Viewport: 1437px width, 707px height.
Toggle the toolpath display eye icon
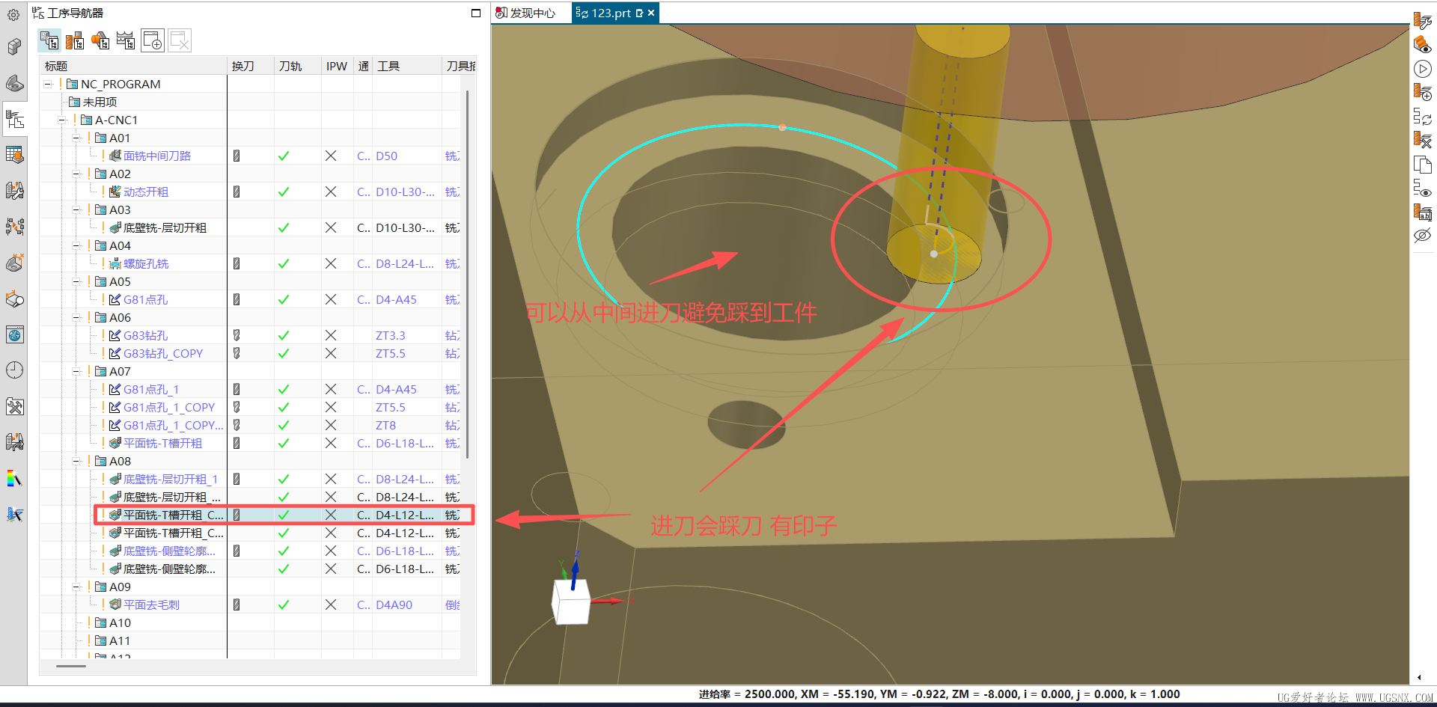pos(1422,189)
